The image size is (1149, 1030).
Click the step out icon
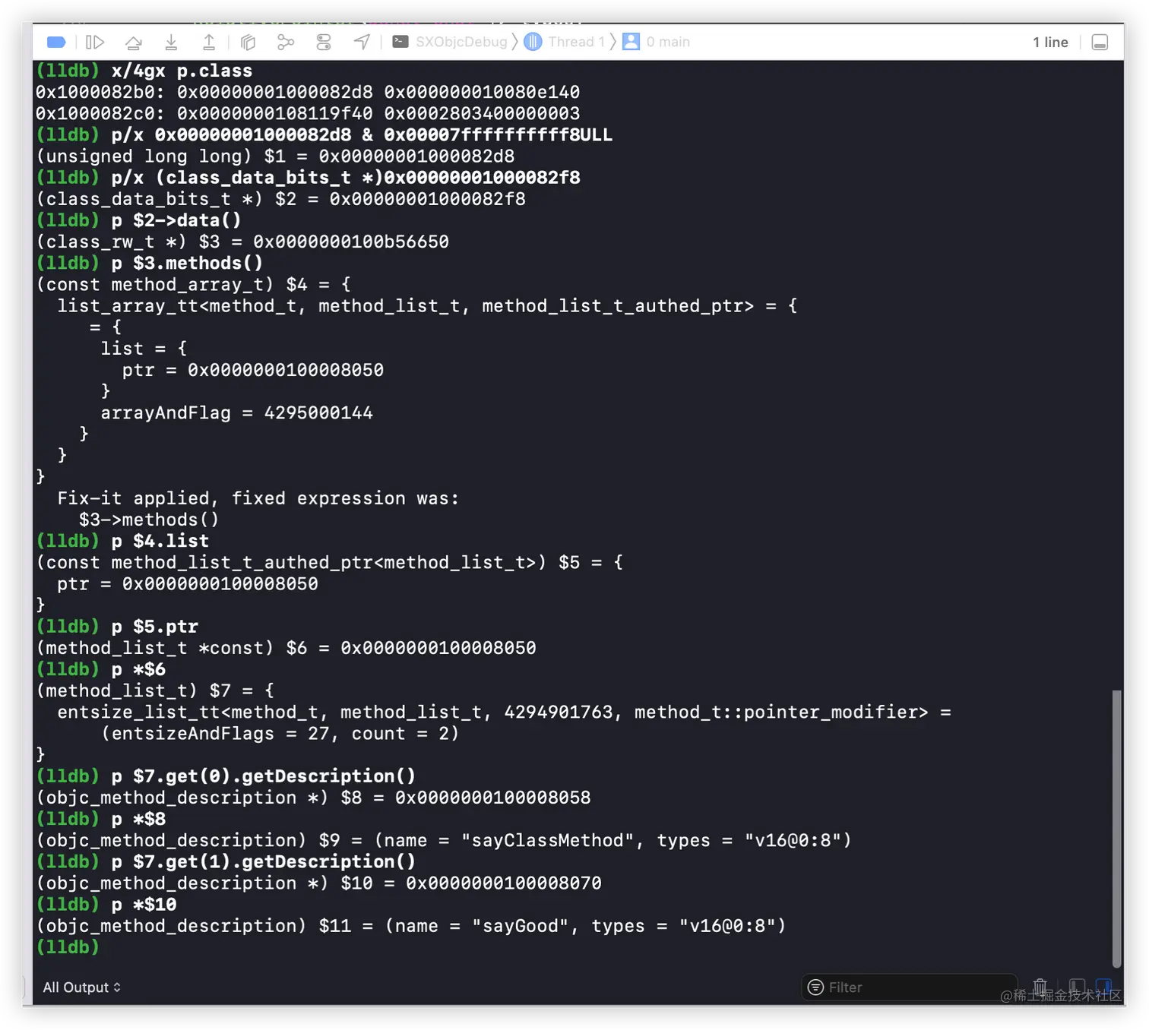pos(209,42)
